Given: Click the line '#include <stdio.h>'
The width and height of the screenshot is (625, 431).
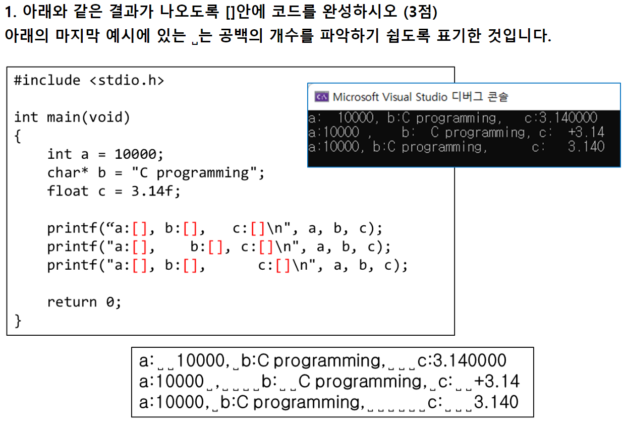Looking at the screenshot, I should (x=89, y=81).
